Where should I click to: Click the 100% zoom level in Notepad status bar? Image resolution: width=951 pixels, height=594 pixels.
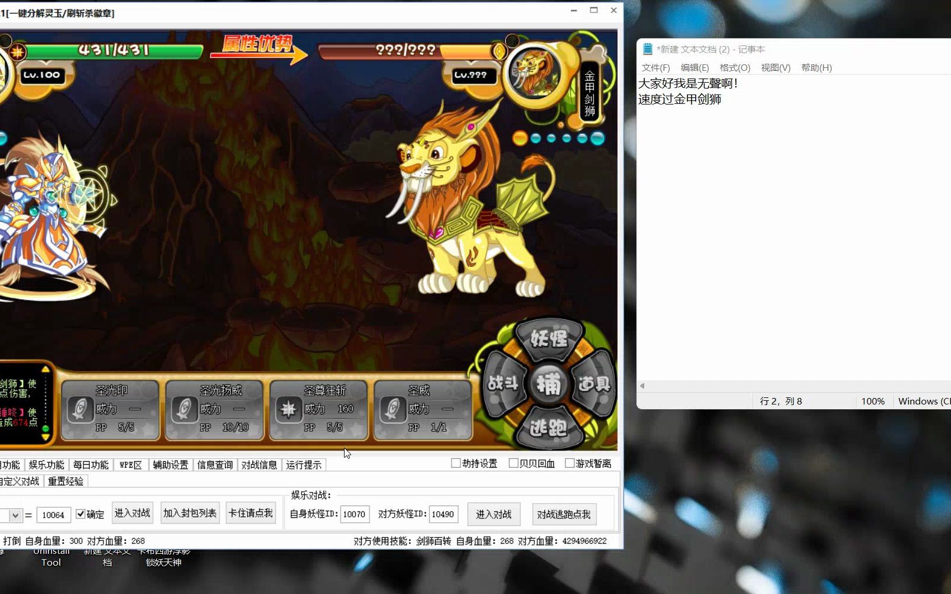click(873, 402)
